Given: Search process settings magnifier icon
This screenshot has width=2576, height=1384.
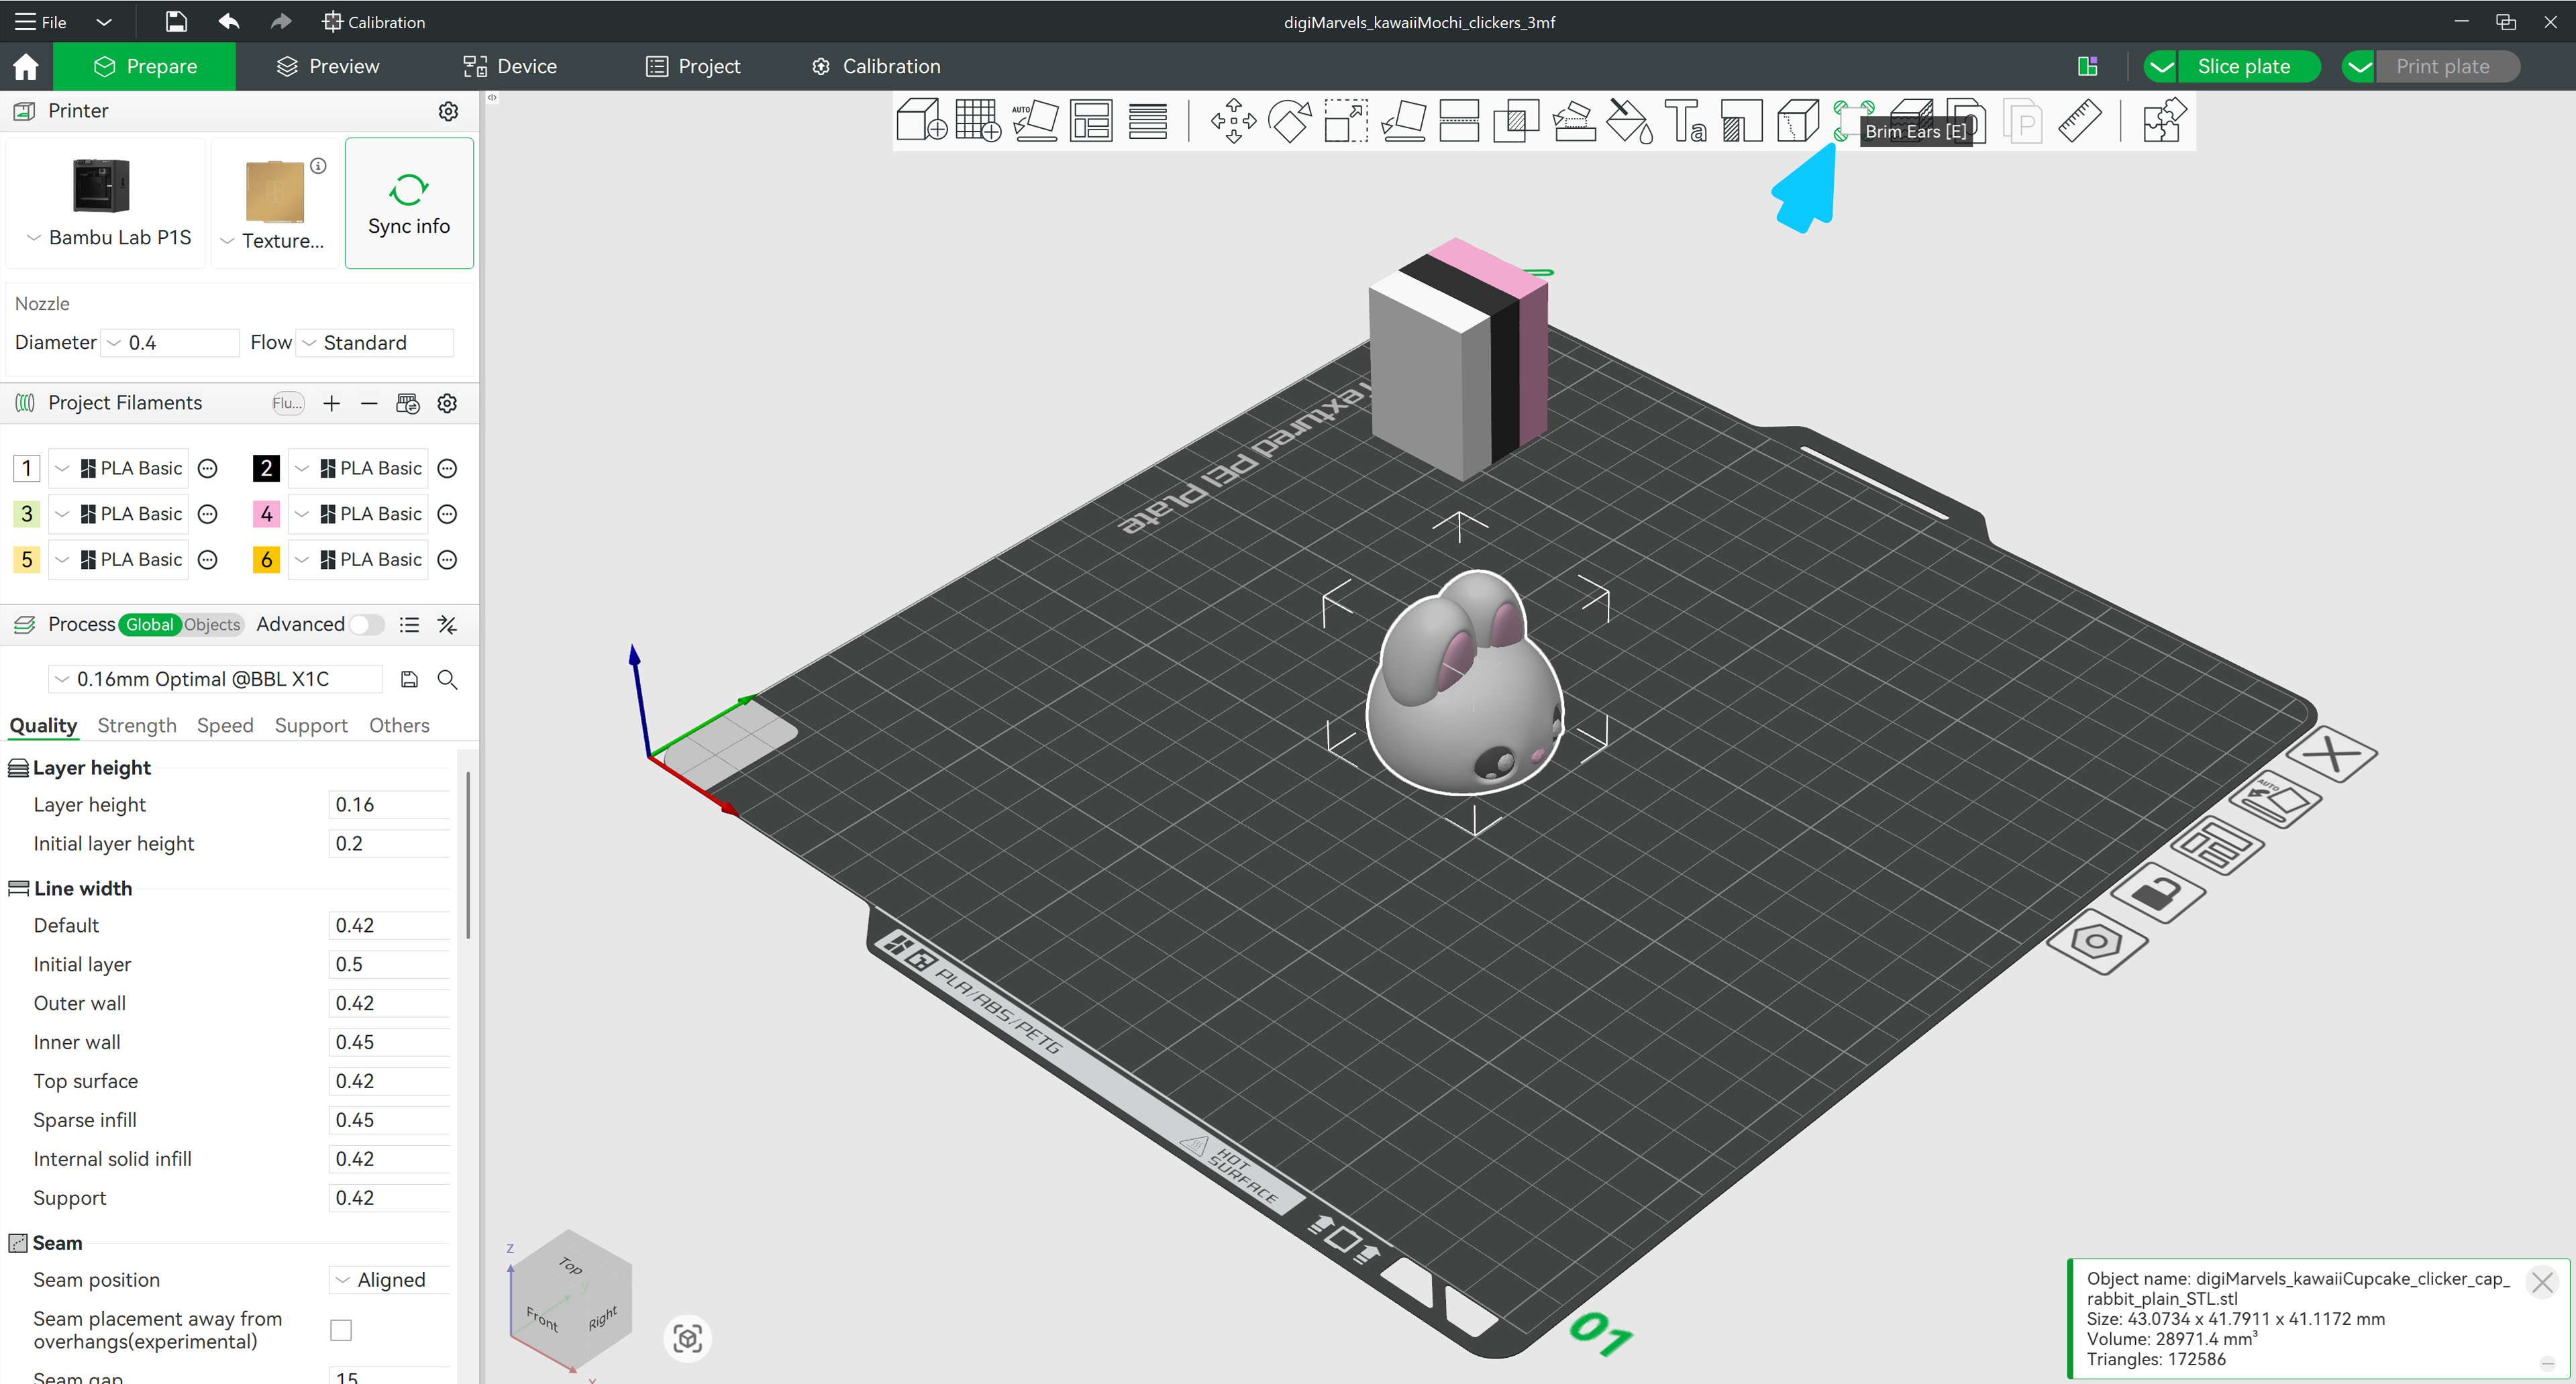Looking at the screenshot, I should click(447, 679).
